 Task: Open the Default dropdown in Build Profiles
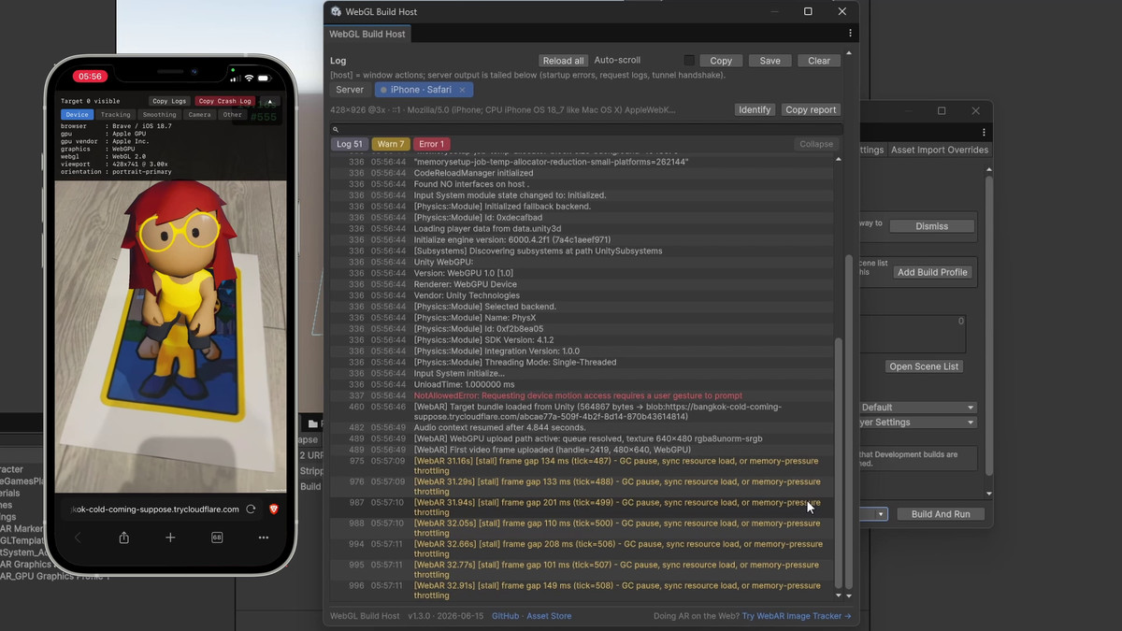click(x=917, y=408)
